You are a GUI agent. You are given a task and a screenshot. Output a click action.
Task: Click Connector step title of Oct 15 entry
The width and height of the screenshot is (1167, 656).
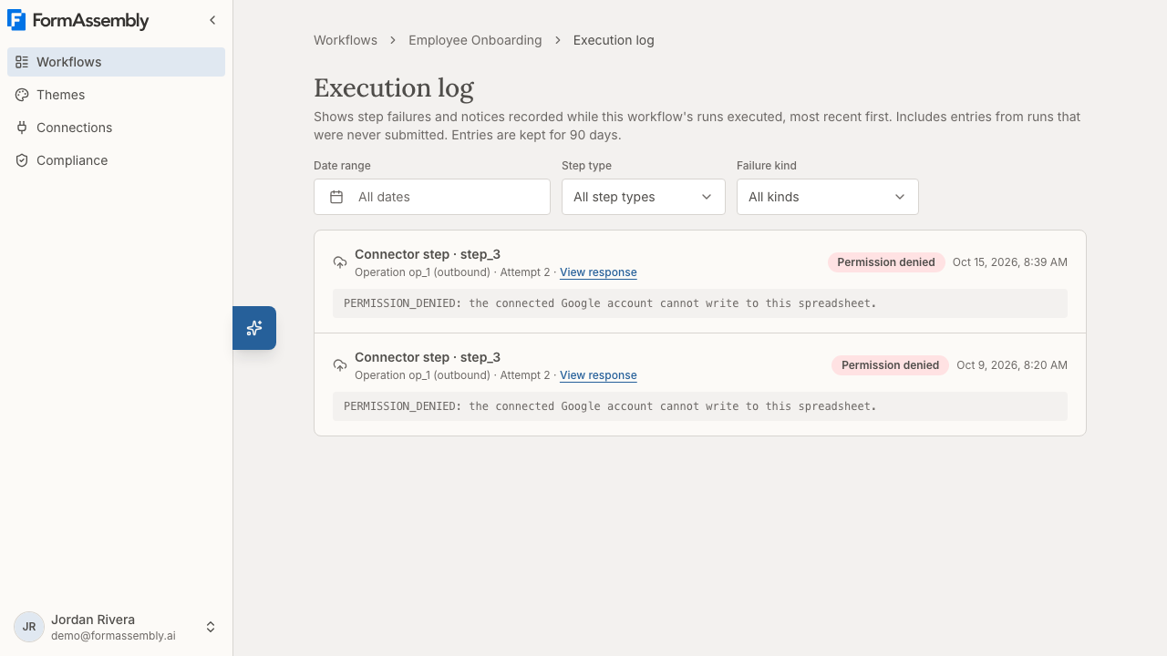pyautogui.click(x=428, y=254)
